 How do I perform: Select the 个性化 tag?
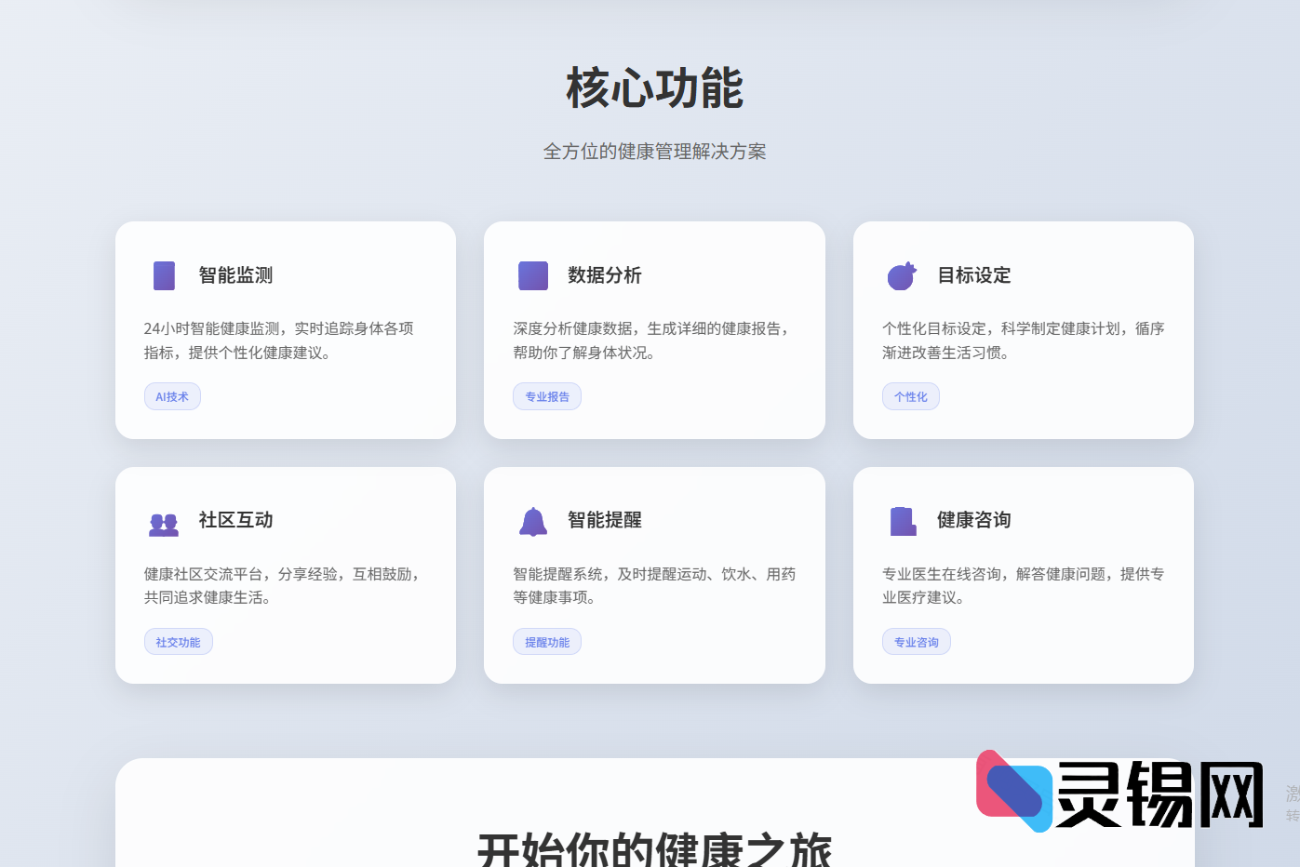pos(910,396)
